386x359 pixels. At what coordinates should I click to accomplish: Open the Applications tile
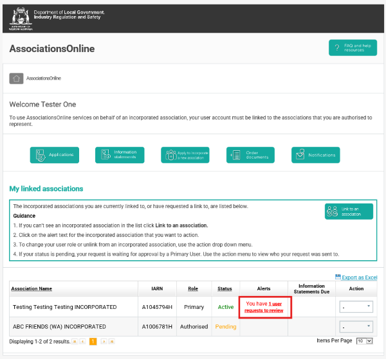pyautogui.click(x=55, y=155)
